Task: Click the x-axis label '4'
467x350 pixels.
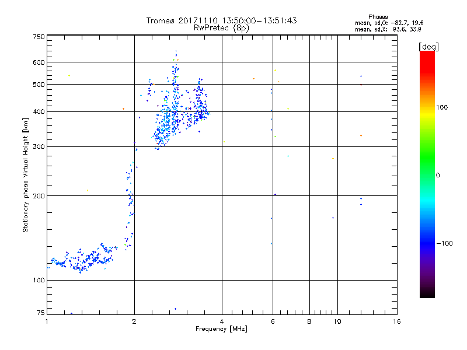Action: (x=222, y=321)
